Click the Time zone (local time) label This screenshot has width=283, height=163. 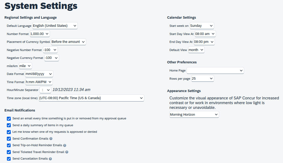click(x=22, y=98)
